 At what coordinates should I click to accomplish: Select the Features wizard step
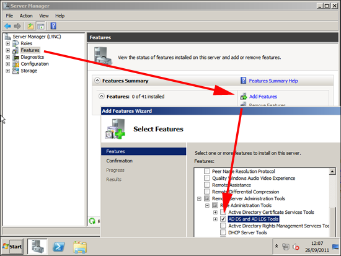144,151
